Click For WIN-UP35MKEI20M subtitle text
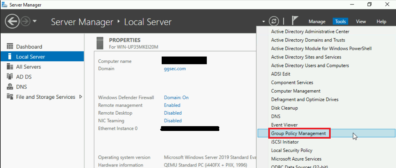Viewport: 396px width, 168px height. pos(134,47)
